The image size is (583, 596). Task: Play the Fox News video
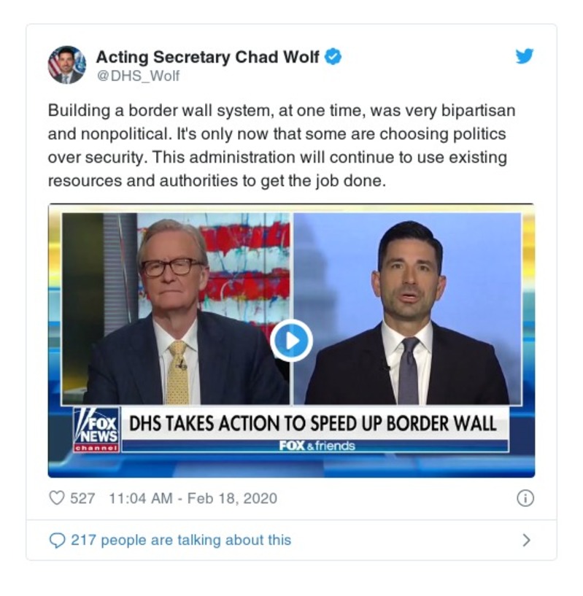coord(291,341)
